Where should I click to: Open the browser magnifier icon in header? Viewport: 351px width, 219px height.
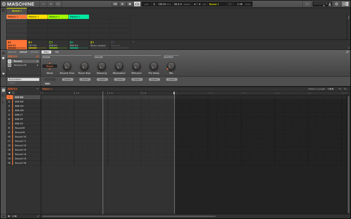point(51,4)
